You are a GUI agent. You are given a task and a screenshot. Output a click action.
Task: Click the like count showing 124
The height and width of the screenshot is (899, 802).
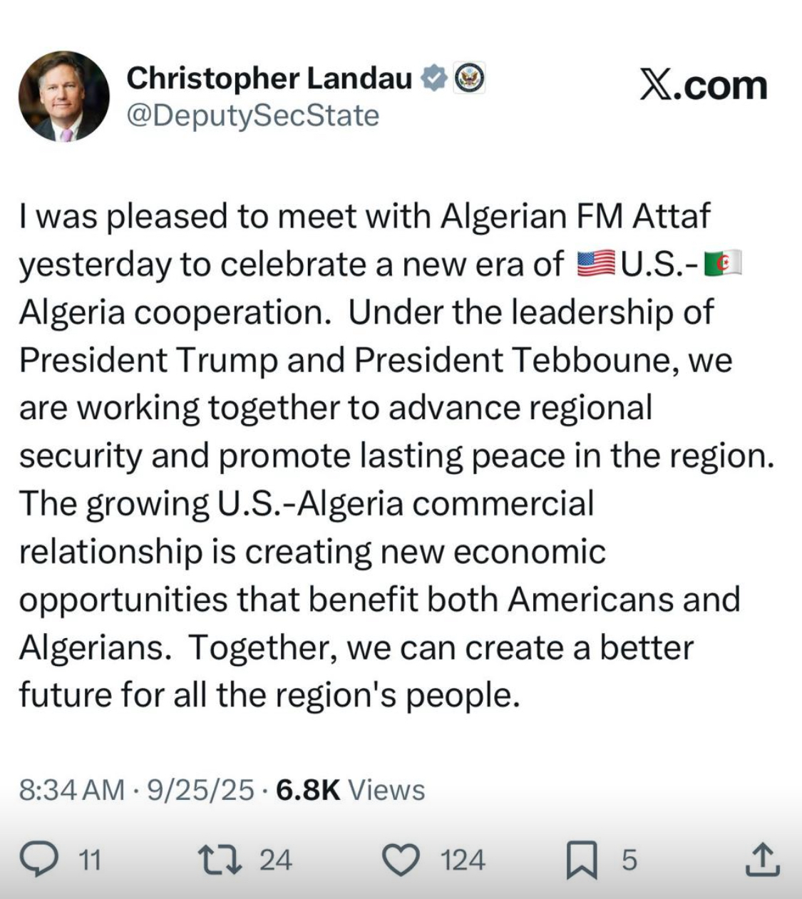(x=463, y=860)
